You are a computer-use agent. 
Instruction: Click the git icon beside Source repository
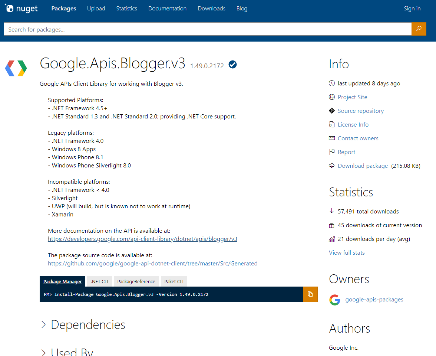pyautogui.click(x=332, y=111)
